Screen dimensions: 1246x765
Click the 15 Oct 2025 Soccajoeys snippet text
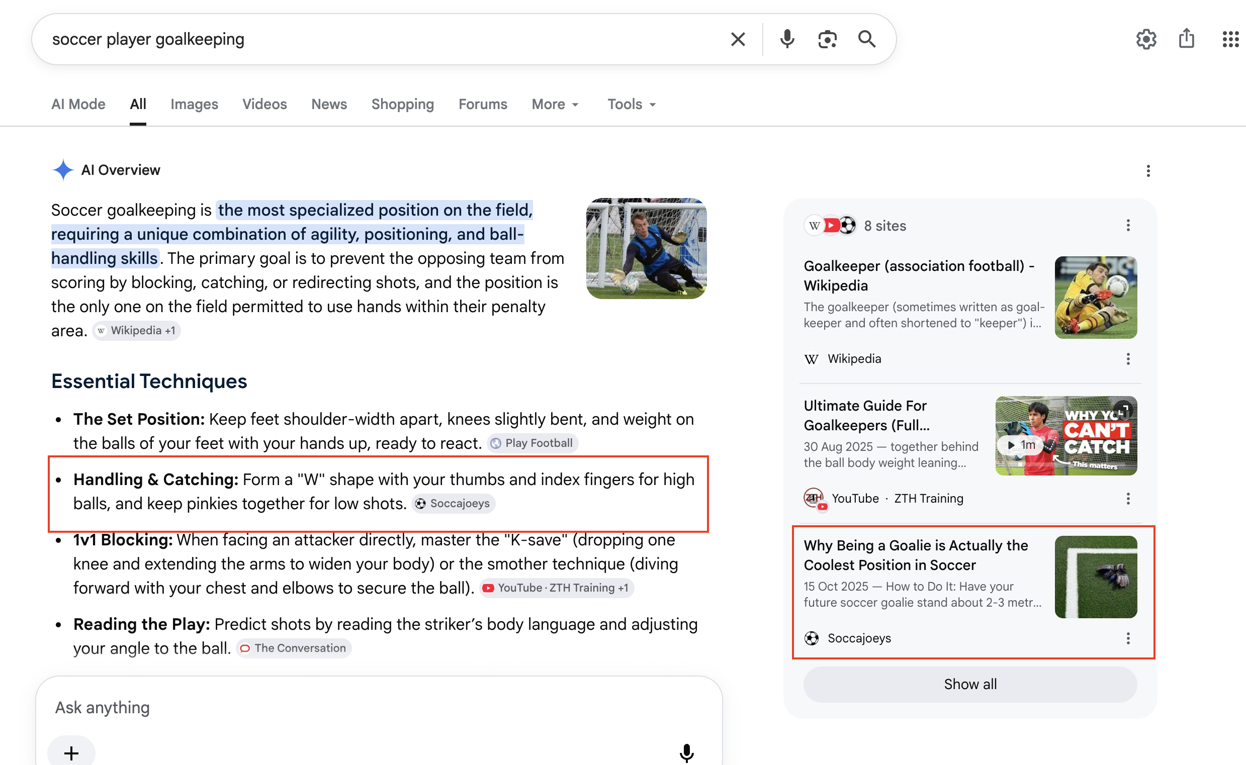pyautogui.click(x=922, y=595)
